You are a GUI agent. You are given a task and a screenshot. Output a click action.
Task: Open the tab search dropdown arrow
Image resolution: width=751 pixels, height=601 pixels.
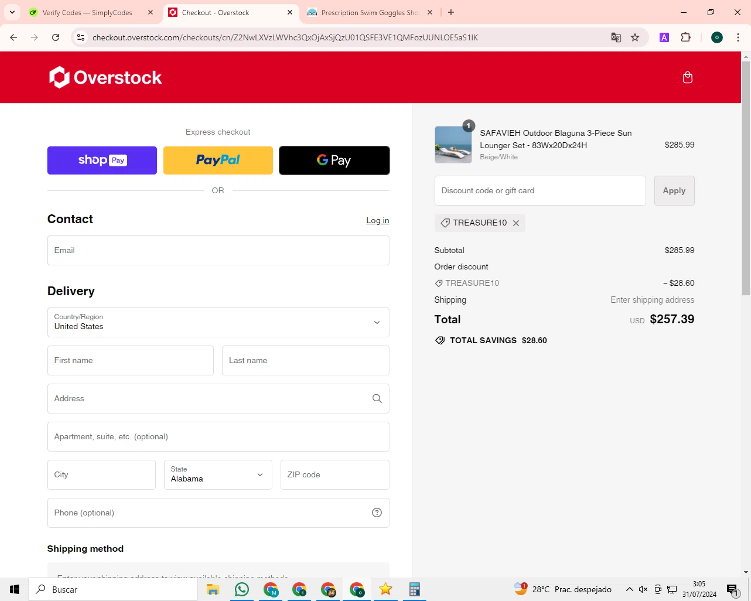point(12,12)
